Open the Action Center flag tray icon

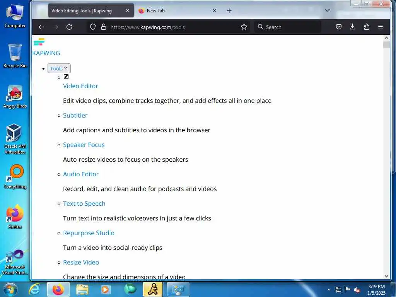(x=348, y=290)
